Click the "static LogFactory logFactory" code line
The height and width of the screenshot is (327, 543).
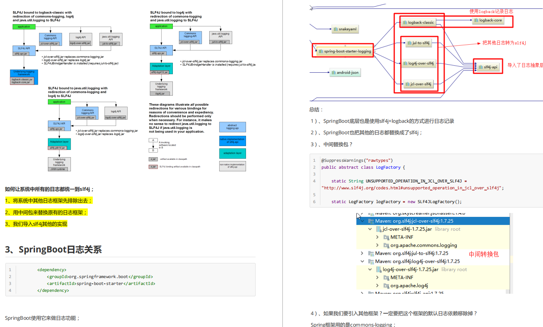click(397, 202)
